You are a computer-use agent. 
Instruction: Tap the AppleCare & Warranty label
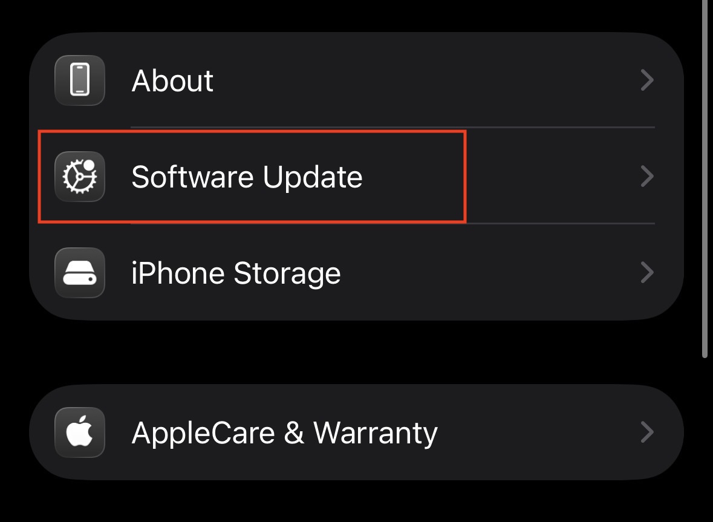[x=284, y=432]
